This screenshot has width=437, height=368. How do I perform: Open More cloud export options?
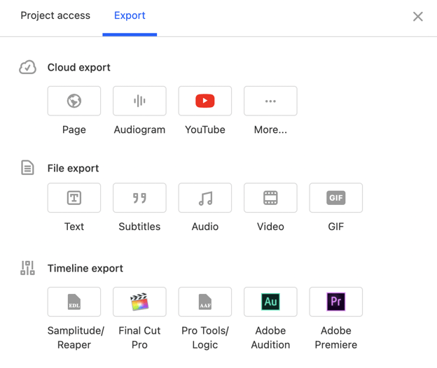tap(270, 101)
